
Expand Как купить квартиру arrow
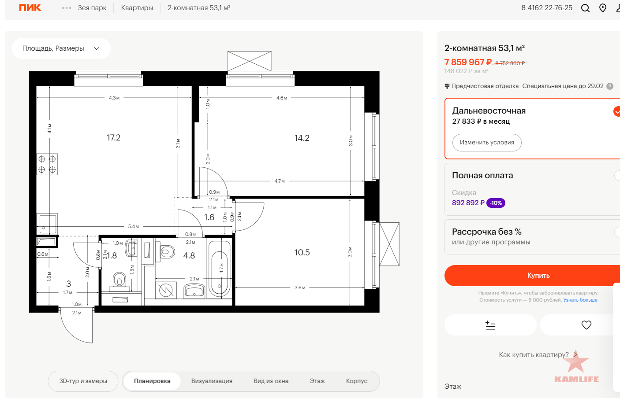point(575,354)
